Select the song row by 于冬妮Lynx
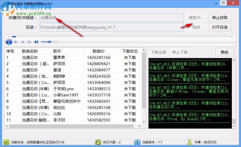241x147 pixels. click(x=73, y=89)
